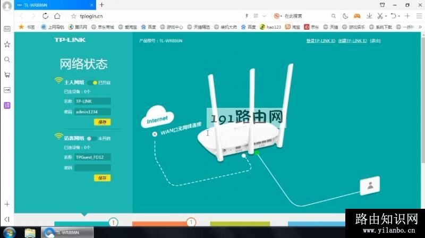The width and height of the screenshot is (425, 238).
Task: Open the 游戏娱乐 bookmark
Action: (x=353, y=27)
